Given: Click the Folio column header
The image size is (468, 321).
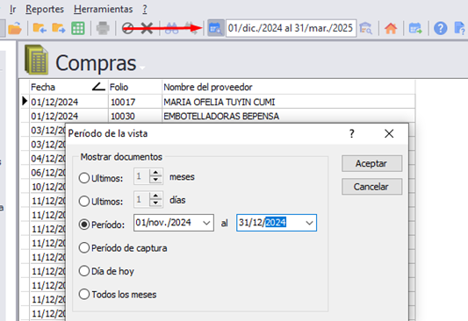Looking at the screenshot, I should point(135,87).
